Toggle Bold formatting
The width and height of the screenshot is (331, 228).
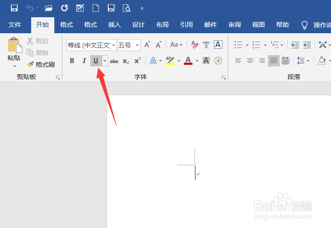[x=72, y=61]
